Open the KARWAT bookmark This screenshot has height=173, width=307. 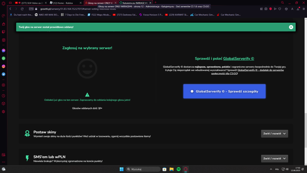click(x=177, y=15)
